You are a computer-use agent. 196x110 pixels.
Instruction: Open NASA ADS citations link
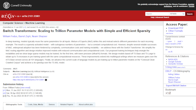pos(173,60)
